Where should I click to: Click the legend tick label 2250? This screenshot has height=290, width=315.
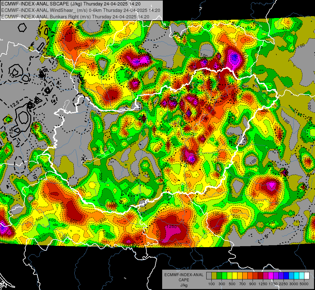tap(283, 284)
